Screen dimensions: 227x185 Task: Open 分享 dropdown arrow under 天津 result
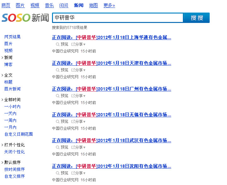point(84,70)
